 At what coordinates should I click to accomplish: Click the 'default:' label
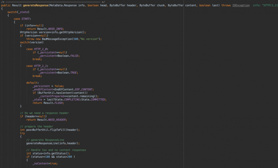click(33, 83)
